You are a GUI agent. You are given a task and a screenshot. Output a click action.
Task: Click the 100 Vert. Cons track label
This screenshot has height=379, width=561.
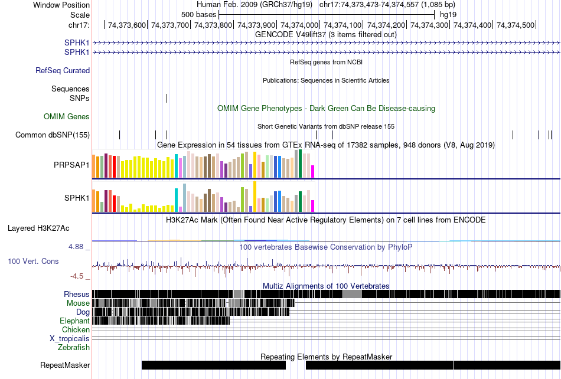pyautogui.click(x=33, y=261)
